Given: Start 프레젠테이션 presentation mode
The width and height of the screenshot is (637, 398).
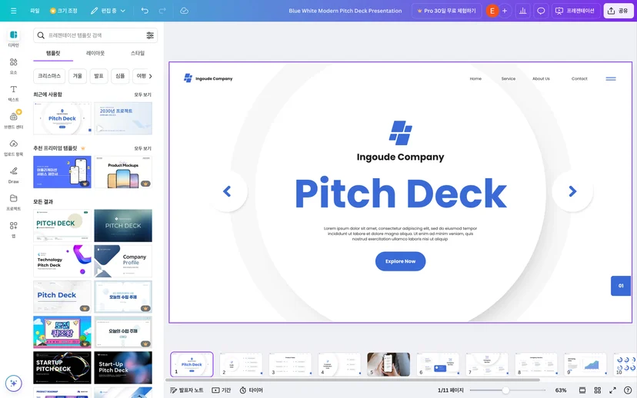Looking at the screenshot, I should point(575,11).
